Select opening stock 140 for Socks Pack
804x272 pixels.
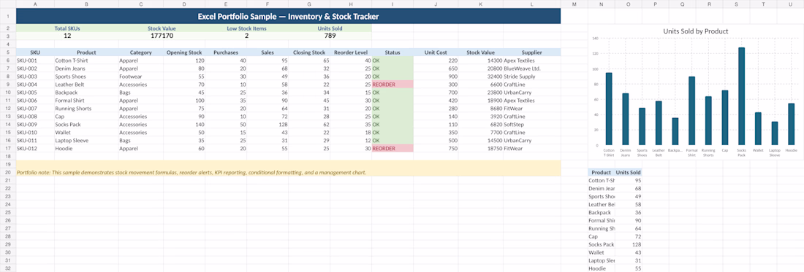tap(184, 124)
